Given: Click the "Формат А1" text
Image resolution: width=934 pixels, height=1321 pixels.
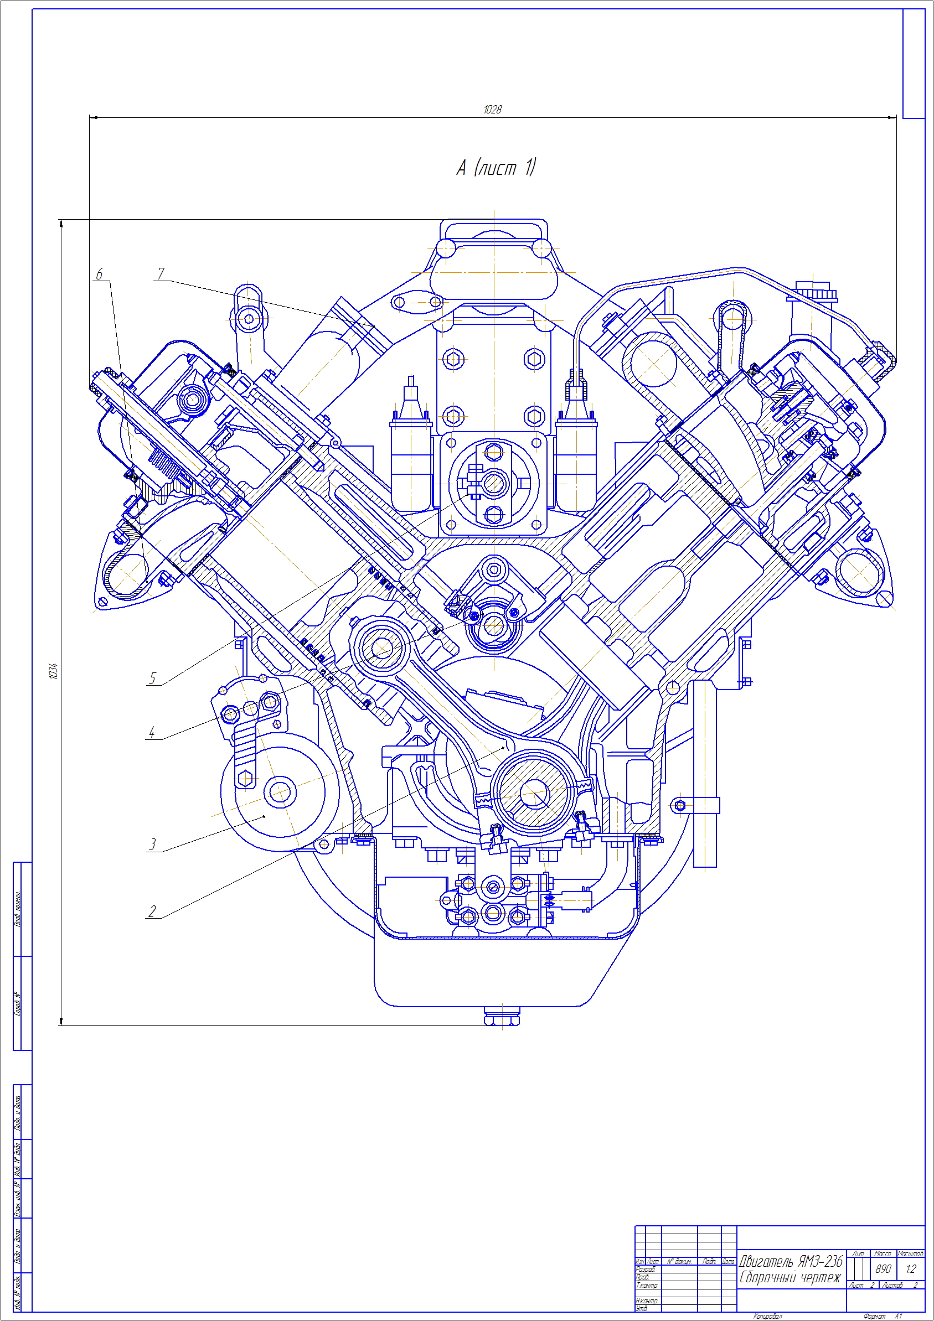Looking at the screenshot, I should click(x=883, y=1316).
